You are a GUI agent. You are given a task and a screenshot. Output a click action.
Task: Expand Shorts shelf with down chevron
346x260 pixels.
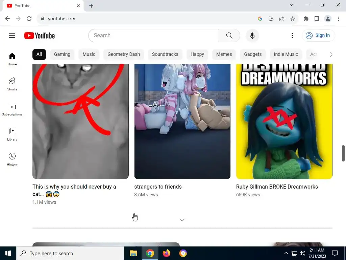tap(182, 220)
